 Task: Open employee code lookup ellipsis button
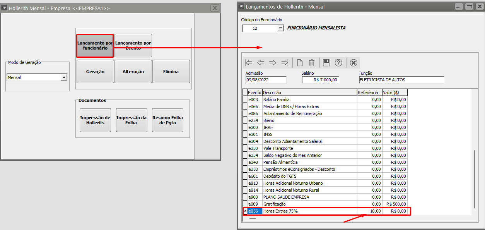point(280,28)
